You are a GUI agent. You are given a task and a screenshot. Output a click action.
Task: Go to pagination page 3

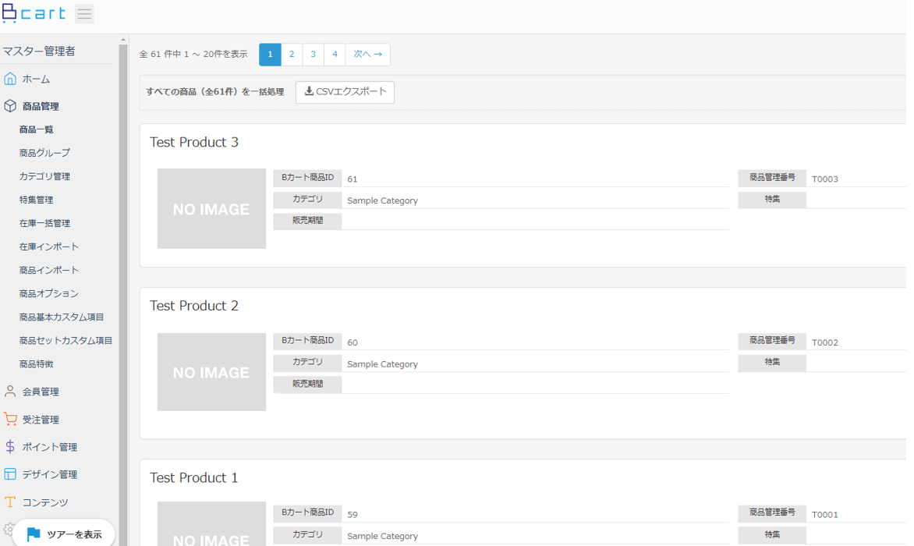pos(313,54)
